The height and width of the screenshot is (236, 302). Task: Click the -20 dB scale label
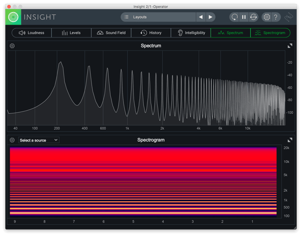pos(289,62)
